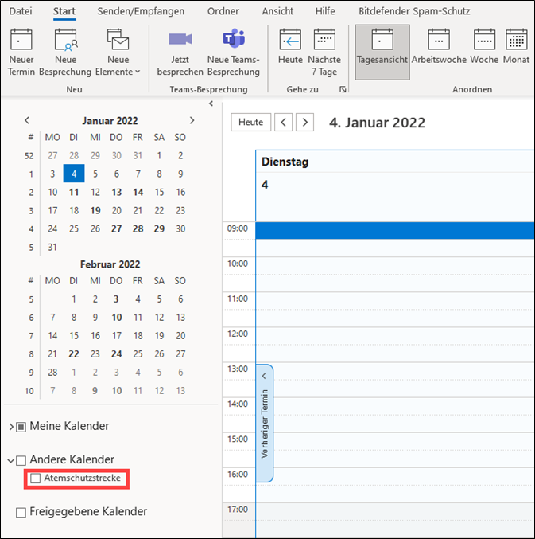Collapse the folder pane arrow

coord(211,104)
